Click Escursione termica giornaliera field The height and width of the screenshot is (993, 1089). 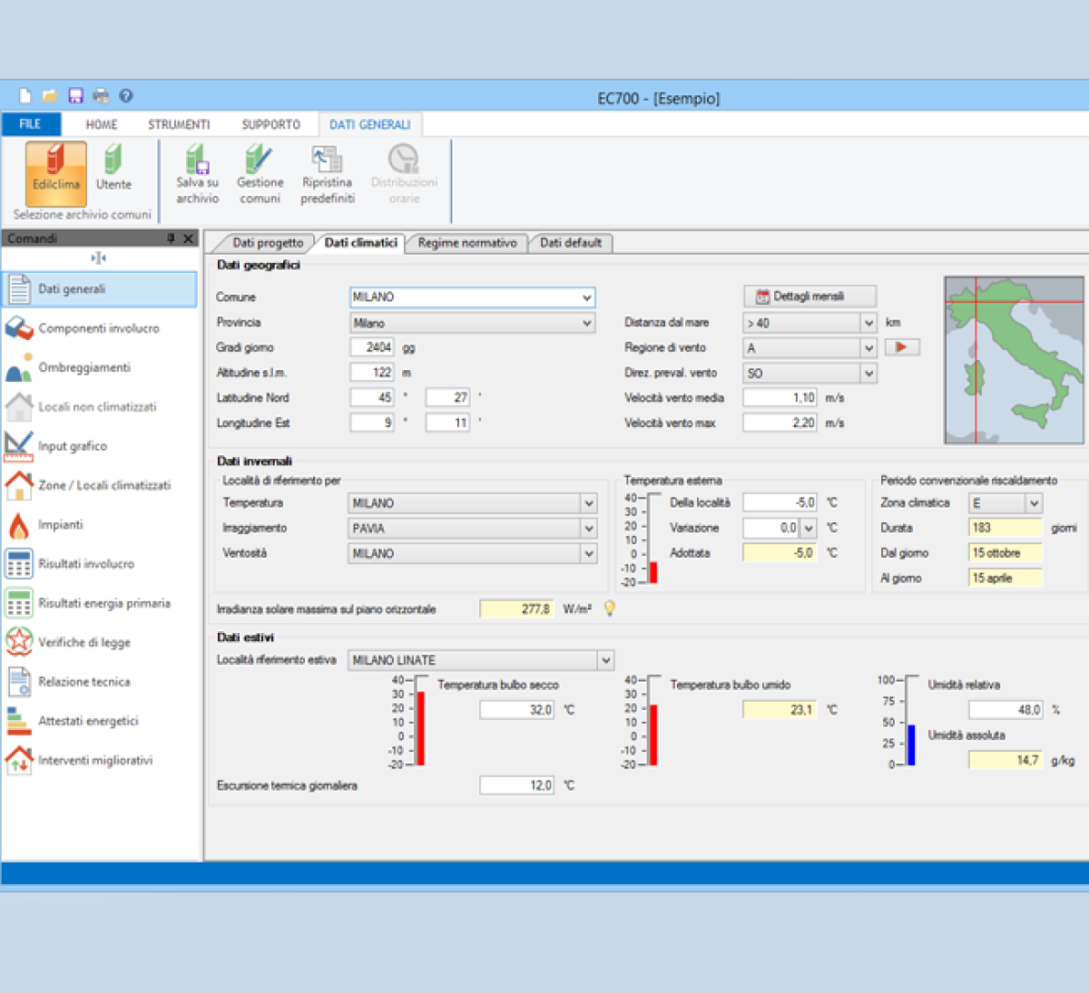tap(516, 785)
